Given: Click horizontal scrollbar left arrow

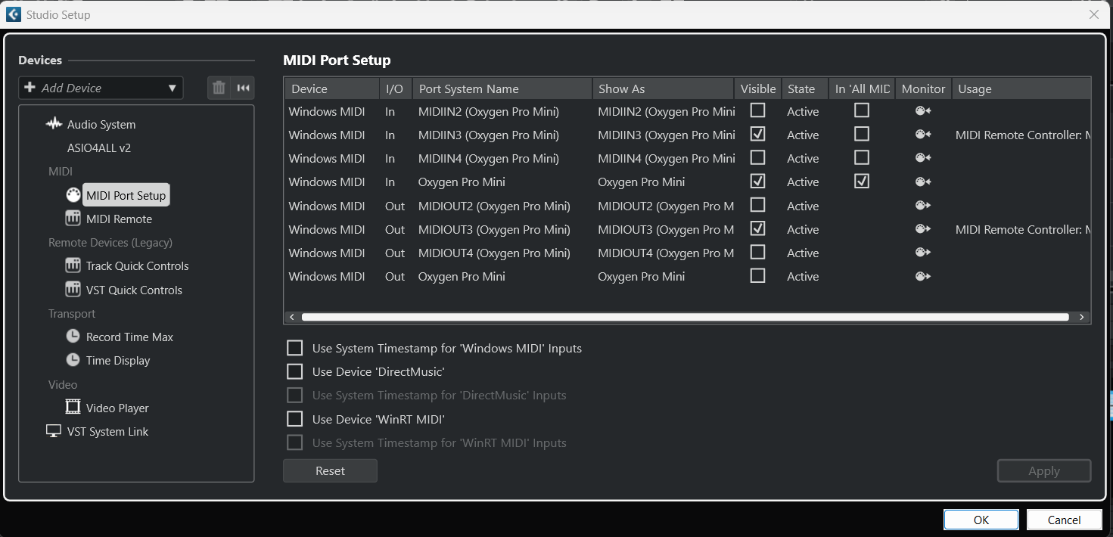Looking at the screenshot, I should 292,317.
